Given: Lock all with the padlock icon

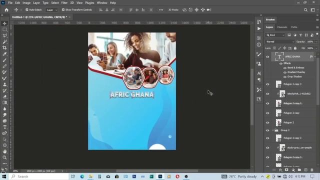Looking at the screenshot, I should [295, 48].
